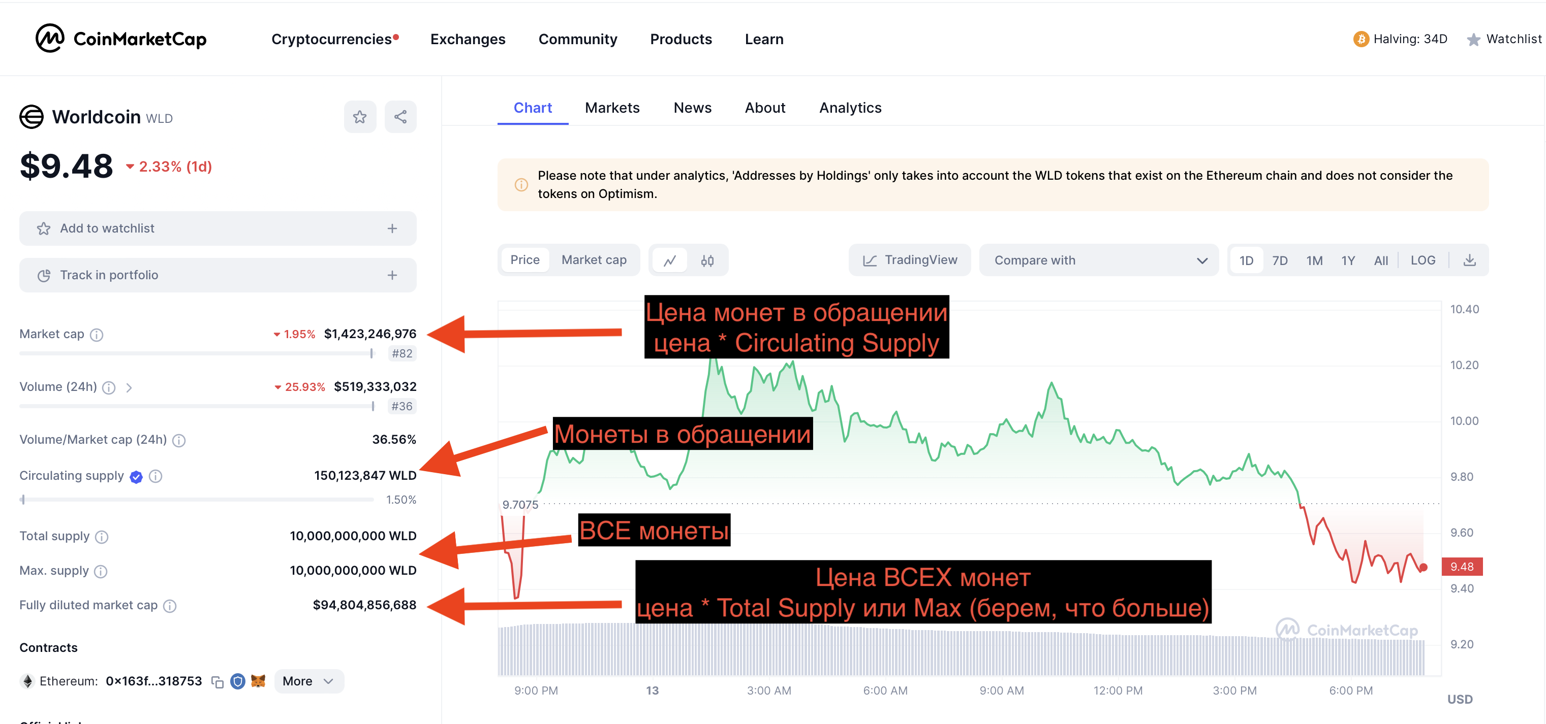Click the info icon in notice banner
This screenshot has width=1546, height=724.
tap(521, 185)
